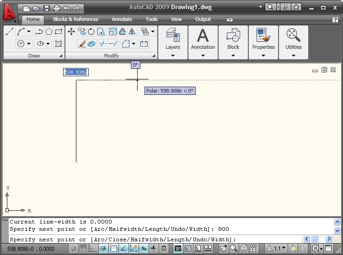The height and width of the screenshot is (255, 343).
Task: Expand the Draw panel title
Action: click(x=34, y=56)
